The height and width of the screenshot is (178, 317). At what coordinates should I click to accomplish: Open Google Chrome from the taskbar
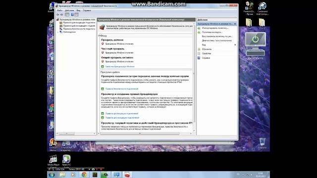(84, 175)
